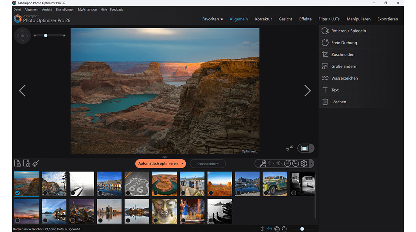The image size is (416, 232).
Task: Rotate the image 90° clockwise
Action: click(x=296, y=163)
